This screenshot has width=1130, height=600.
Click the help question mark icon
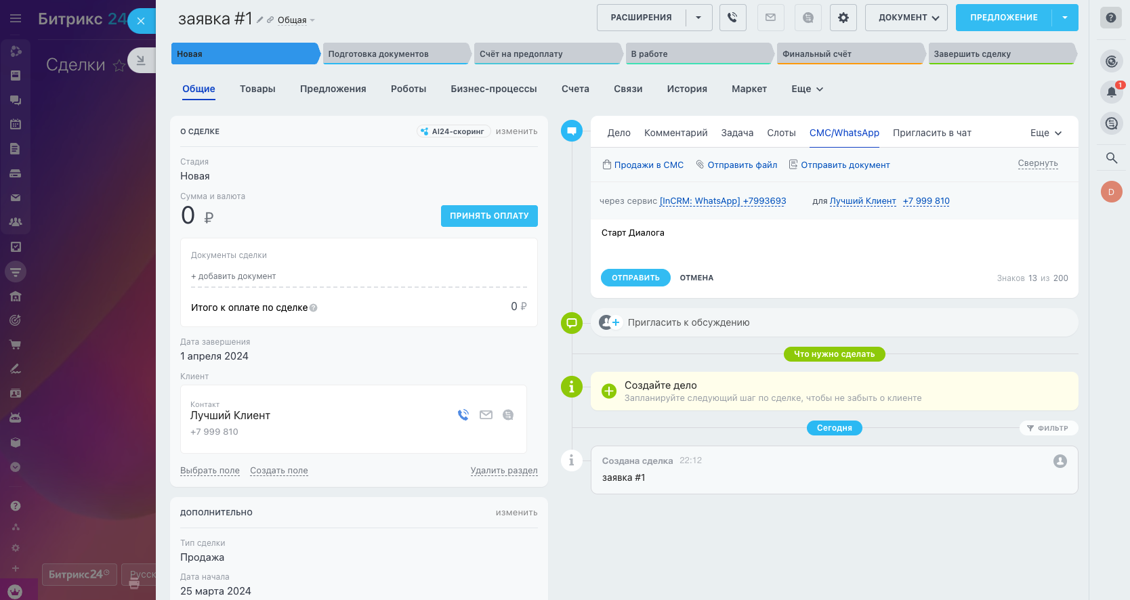1111,18
